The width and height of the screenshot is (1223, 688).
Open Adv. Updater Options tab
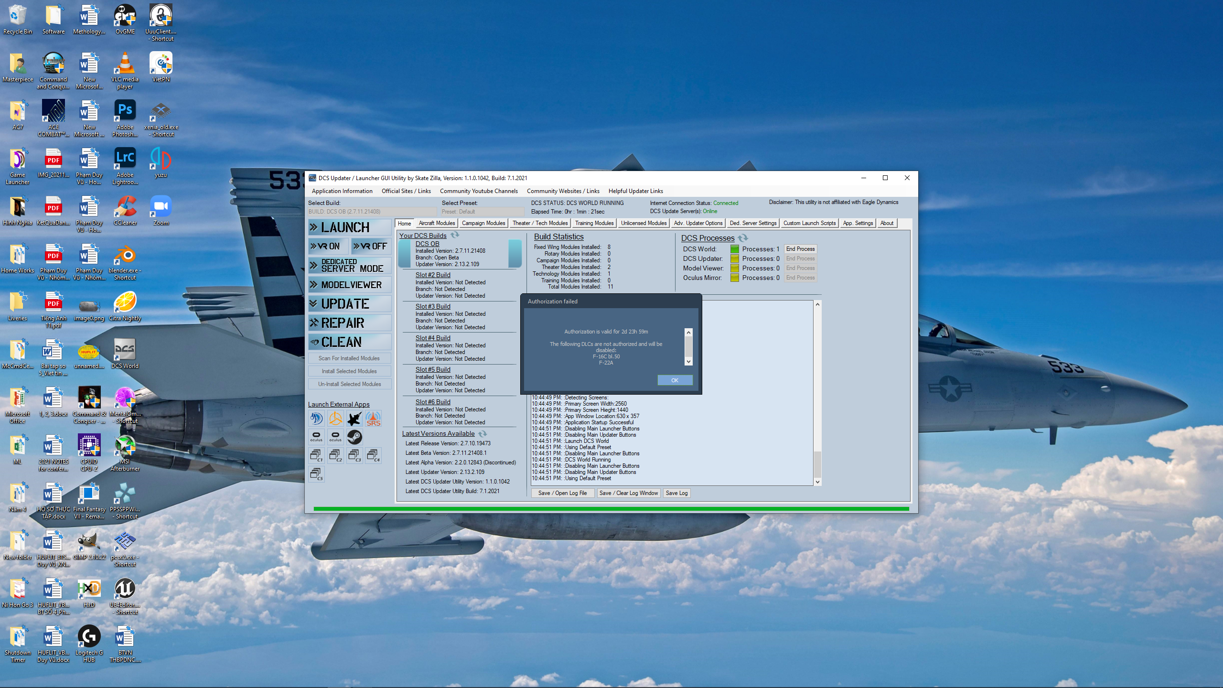pyautogui.click(x=698, y=223)
